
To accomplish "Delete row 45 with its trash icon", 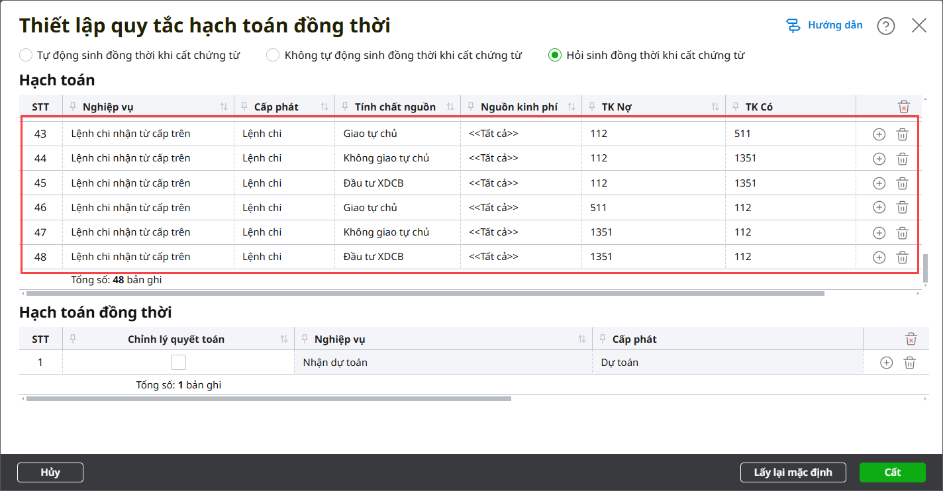I will (x=902, y=183).
